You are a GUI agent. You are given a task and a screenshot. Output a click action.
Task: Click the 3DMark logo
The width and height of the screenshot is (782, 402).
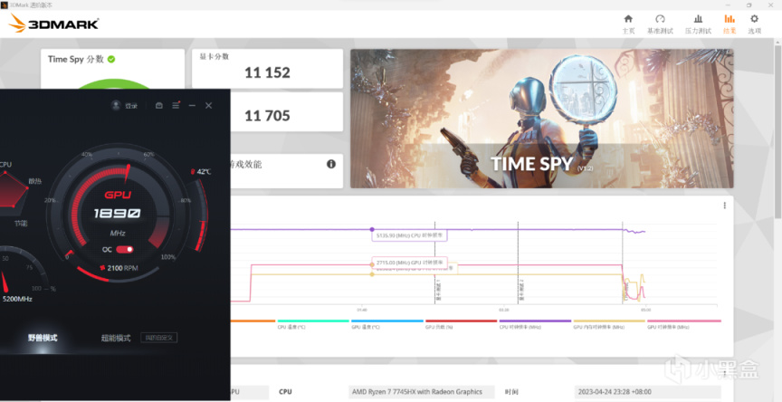(54, 23)
